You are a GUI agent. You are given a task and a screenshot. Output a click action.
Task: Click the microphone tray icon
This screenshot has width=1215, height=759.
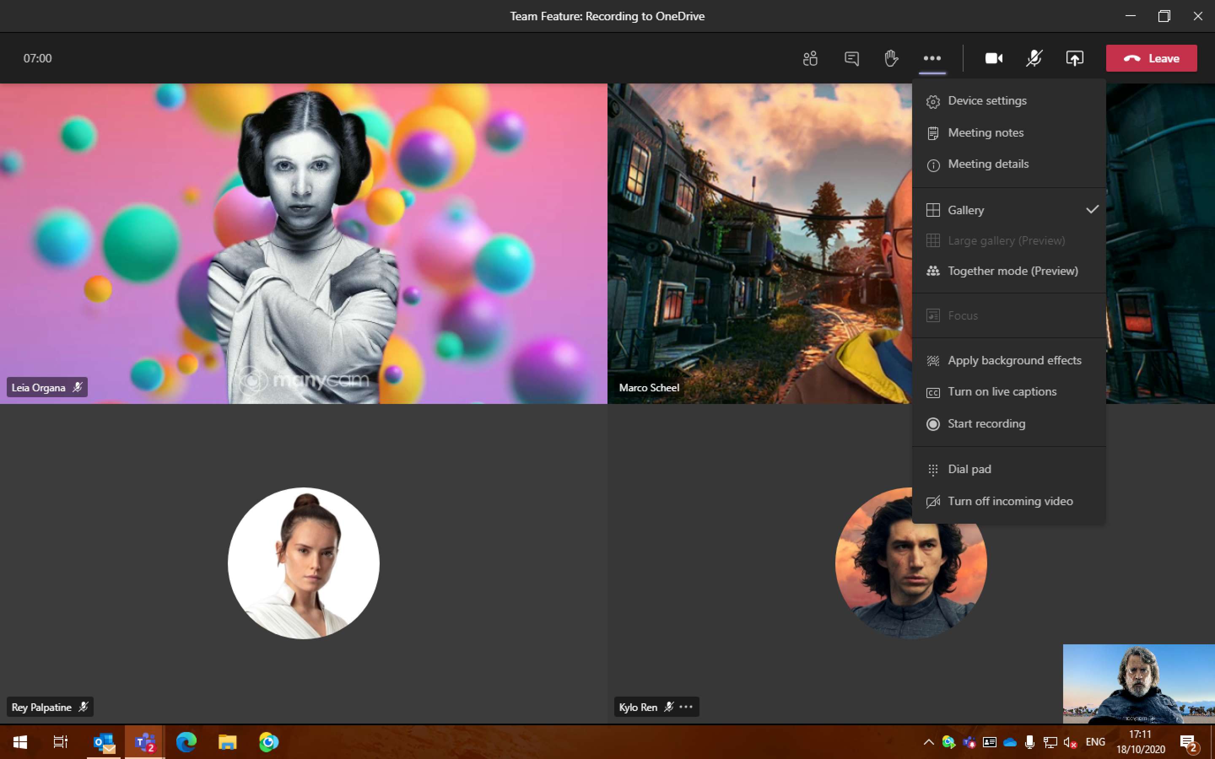1029,742
